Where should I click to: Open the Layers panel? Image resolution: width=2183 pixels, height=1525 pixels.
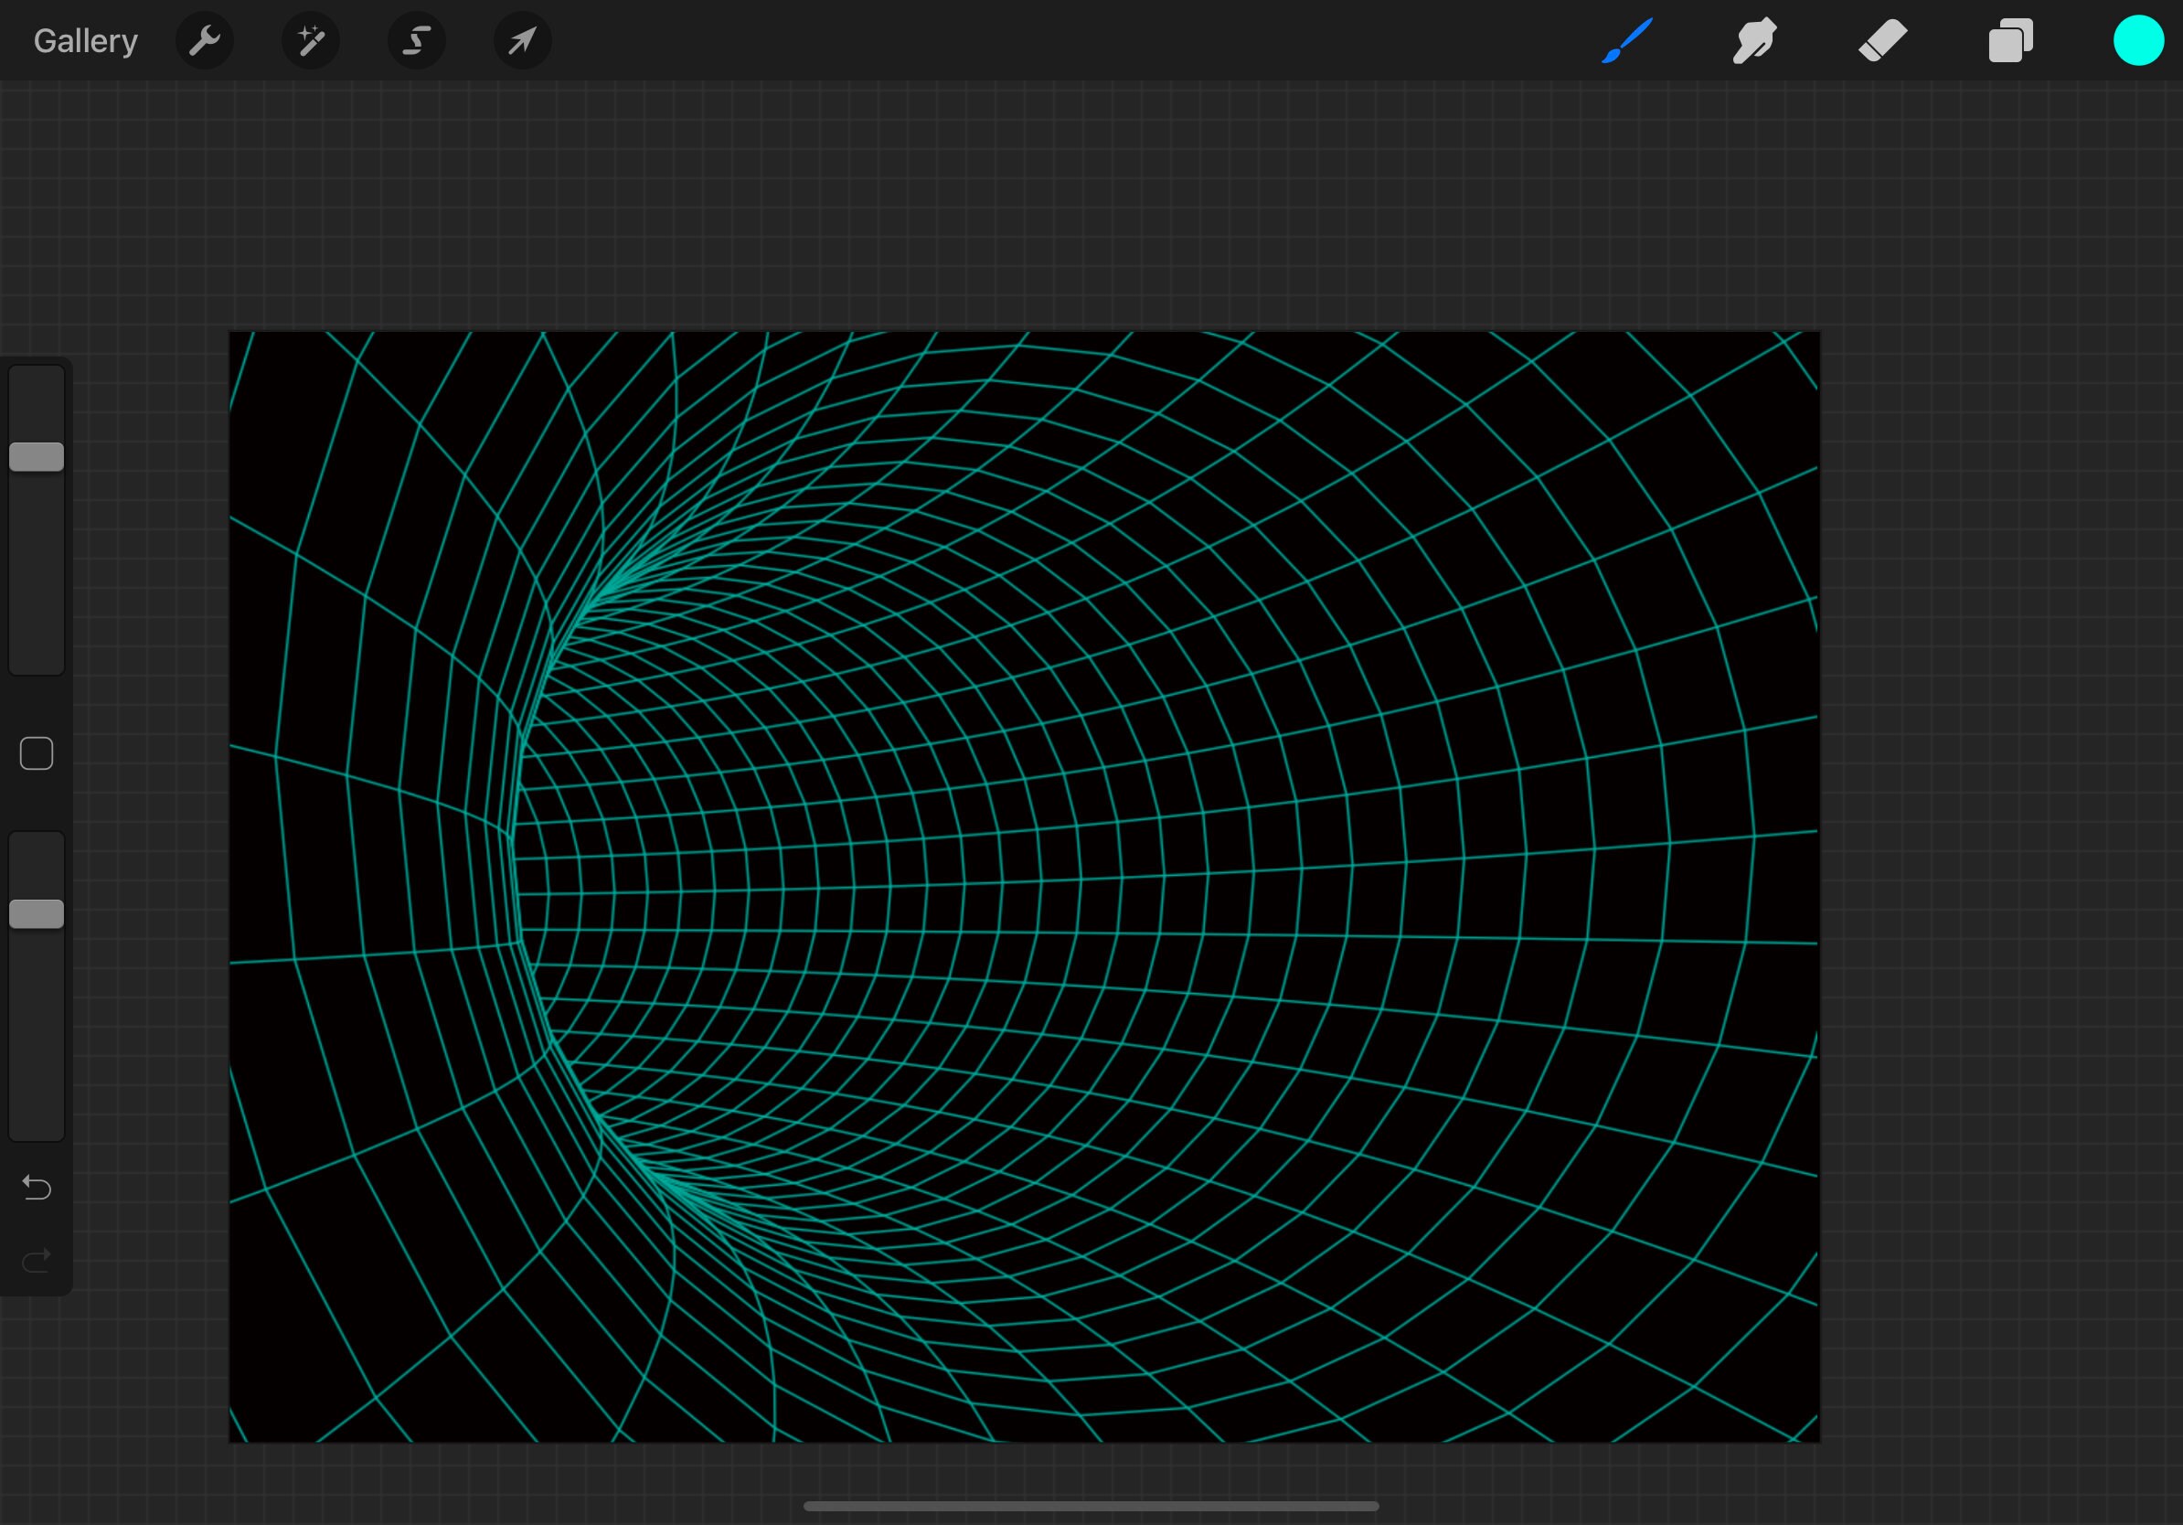pyautogui.click(x=2010, y=41)
